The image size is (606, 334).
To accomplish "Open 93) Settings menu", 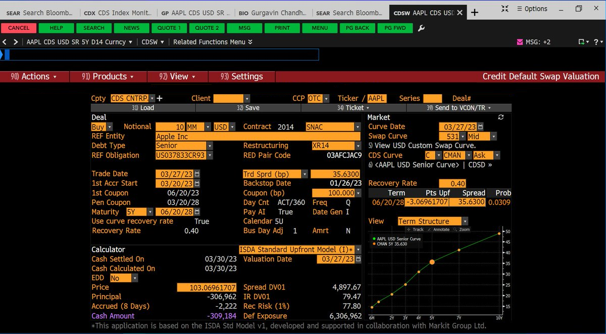I will (242, 77).
